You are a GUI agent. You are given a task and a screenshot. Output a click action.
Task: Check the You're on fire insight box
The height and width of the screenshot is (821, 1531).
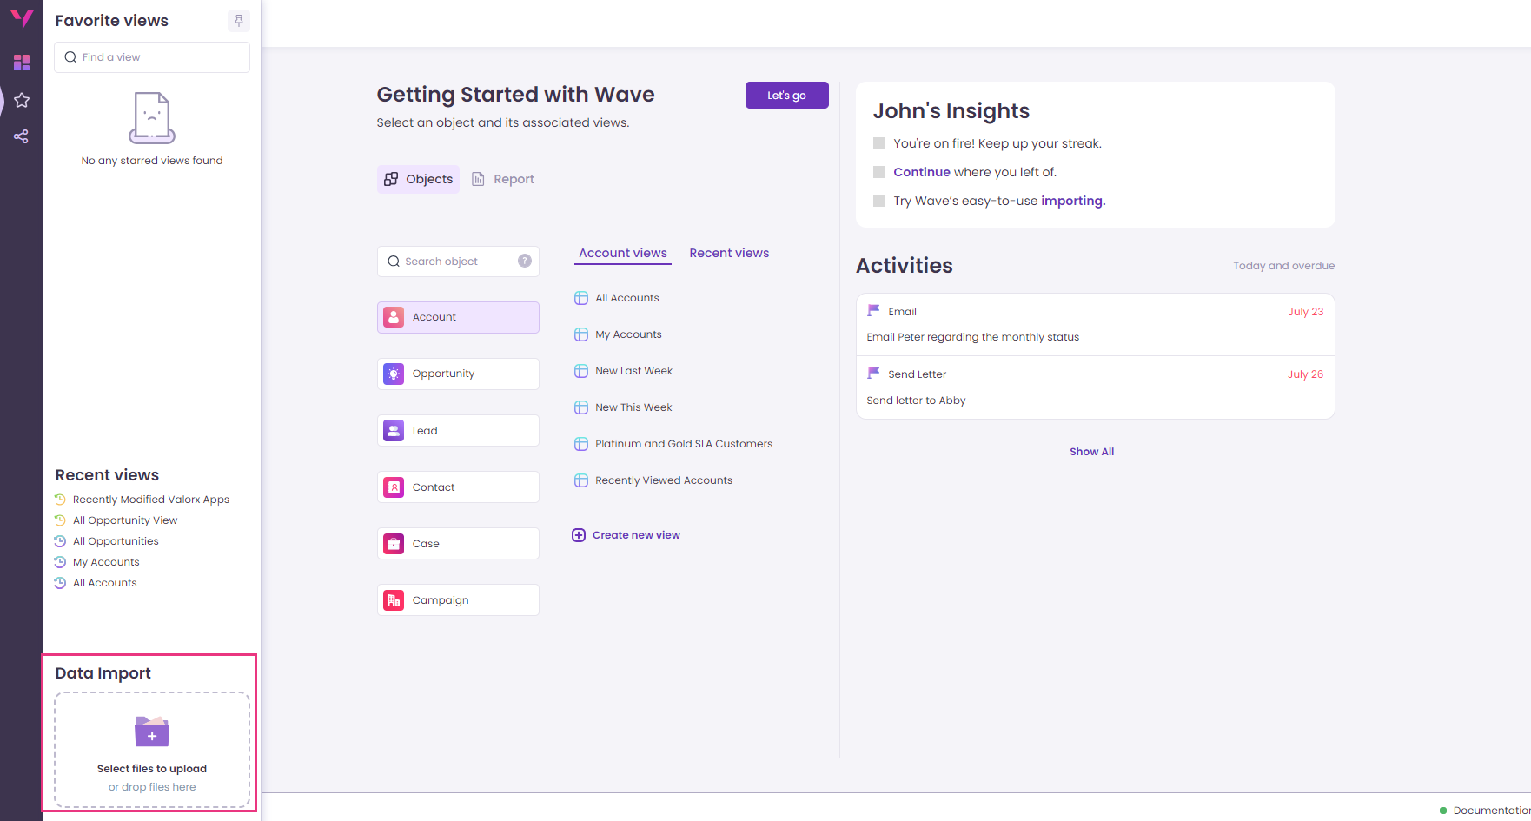[879, 143]
